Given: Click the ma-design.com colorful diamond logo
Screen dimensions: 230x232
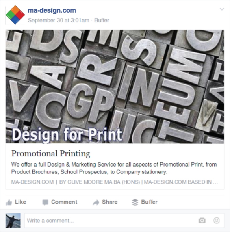Looking at the screenshot, I should coord(15,15).
